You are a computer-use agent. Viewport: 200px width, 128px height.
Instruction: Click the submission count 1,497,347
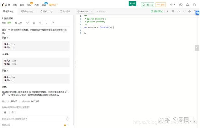[x=35, y=101]
